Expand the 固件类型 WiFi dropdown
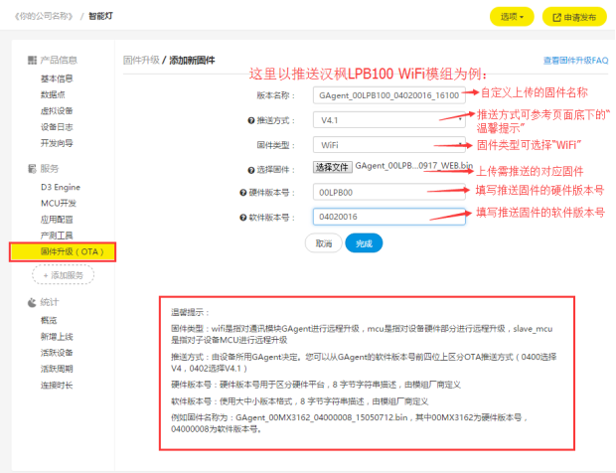Screen dimensions: 616x473 click(x=389, y=144)
